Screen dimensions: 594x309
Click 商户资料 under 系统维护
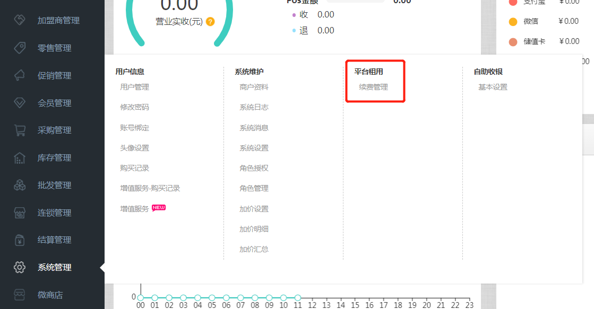255,86
